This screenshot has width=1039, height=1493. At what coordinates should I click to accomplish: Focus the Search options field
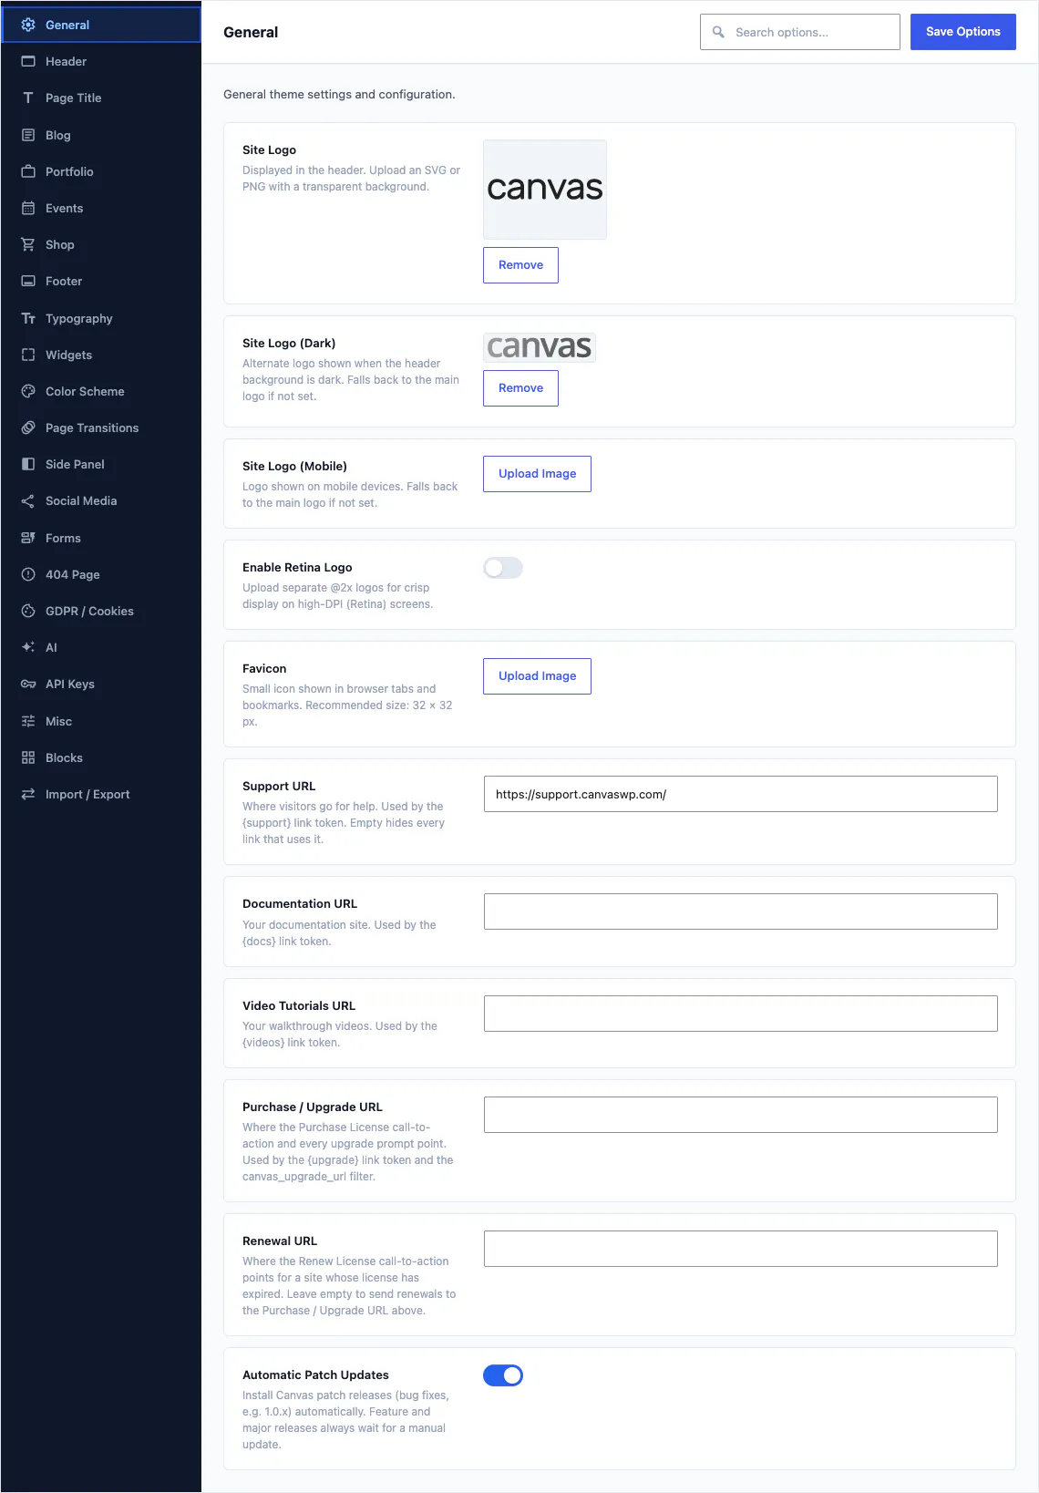(800, 32)
